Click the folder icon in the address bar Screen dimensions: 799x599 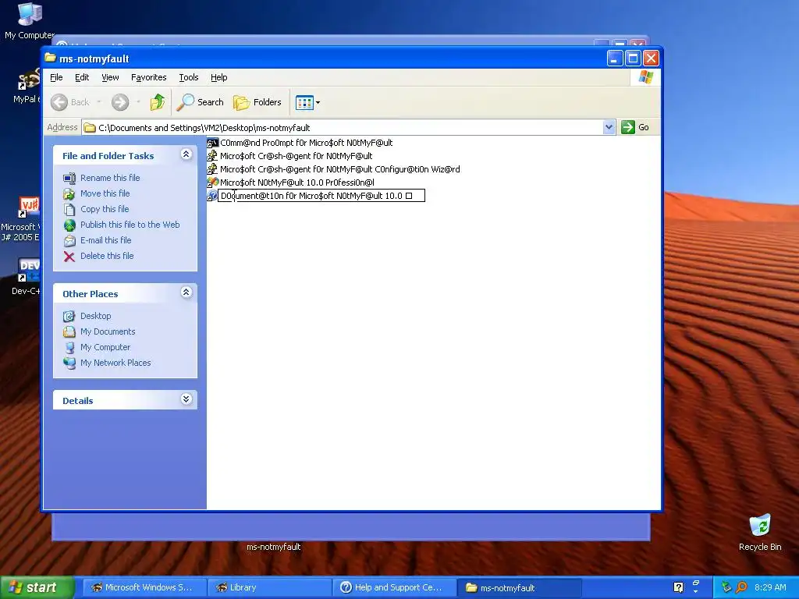click(90, 128)
